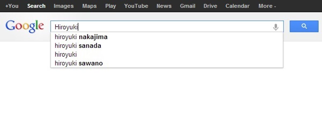Open the +You link

click(x=12, y=6)
